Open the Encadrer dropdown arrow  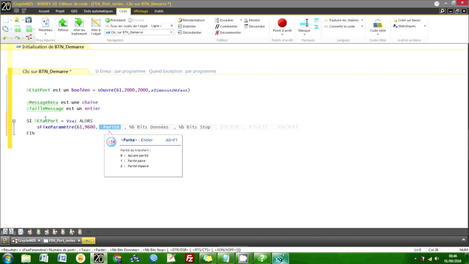(x=241, y=20)
